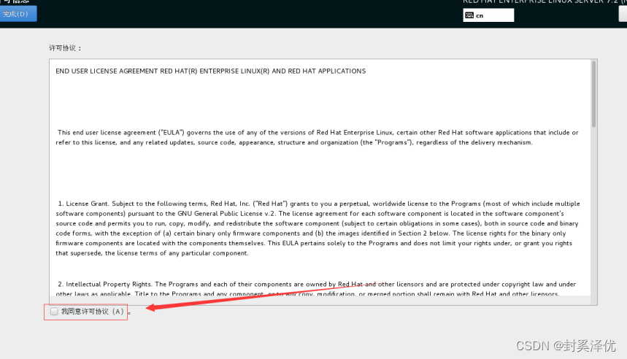Tick the 我同意许可协议(A) checkbox

(x=54, y=312)
